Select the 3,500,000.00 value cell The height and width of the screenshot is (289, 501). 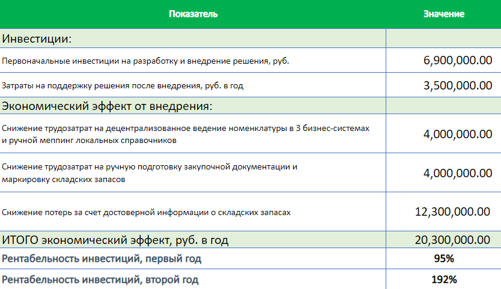tap(457, 85)
